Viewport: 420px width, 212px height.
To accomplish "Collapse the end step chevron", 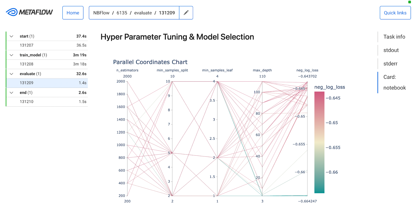I will (x=12, y=92).
